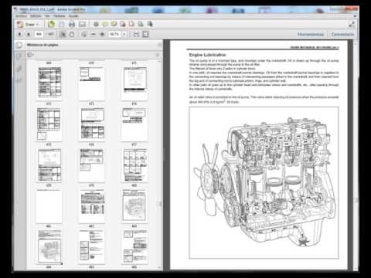Select page 477 thumbnail
This screenshot has height=278, width=371.
click(134, 165)
